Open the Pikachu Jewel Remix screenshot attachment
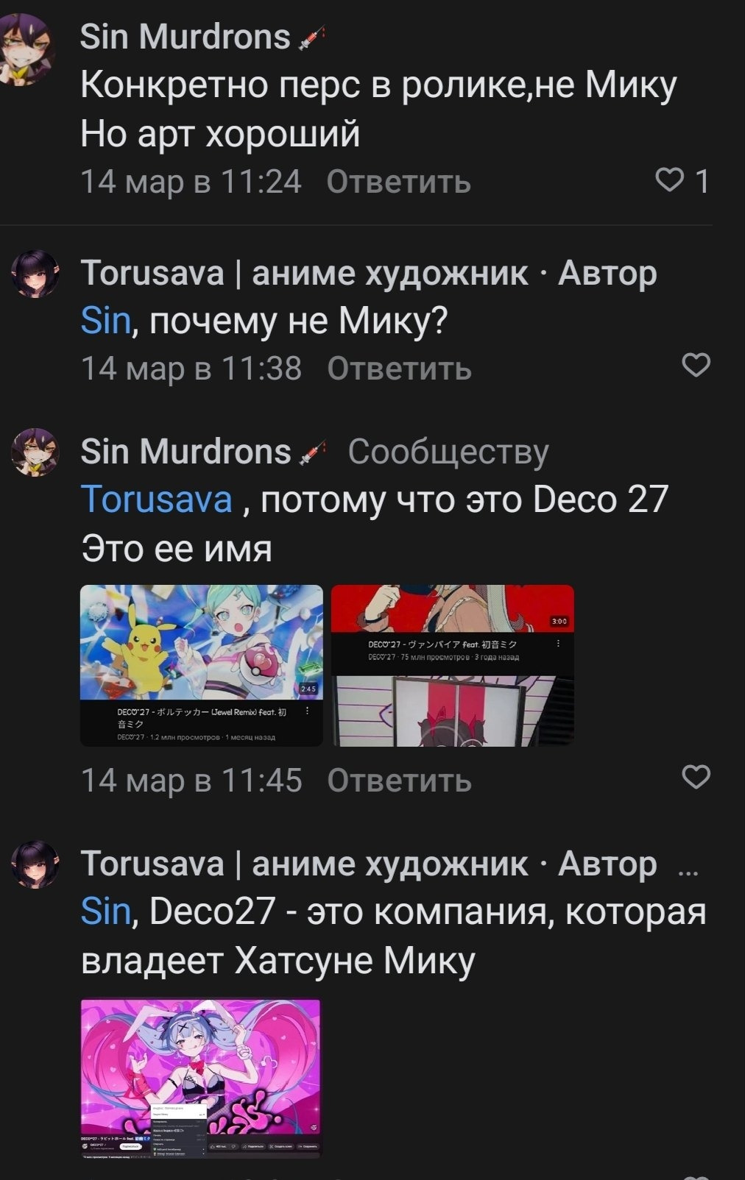 pyautogui.click(x=201, y=666)
